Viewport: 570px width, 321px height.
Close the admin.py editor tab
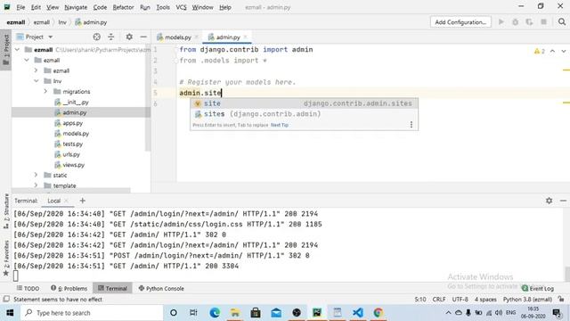tap(246, 37)
